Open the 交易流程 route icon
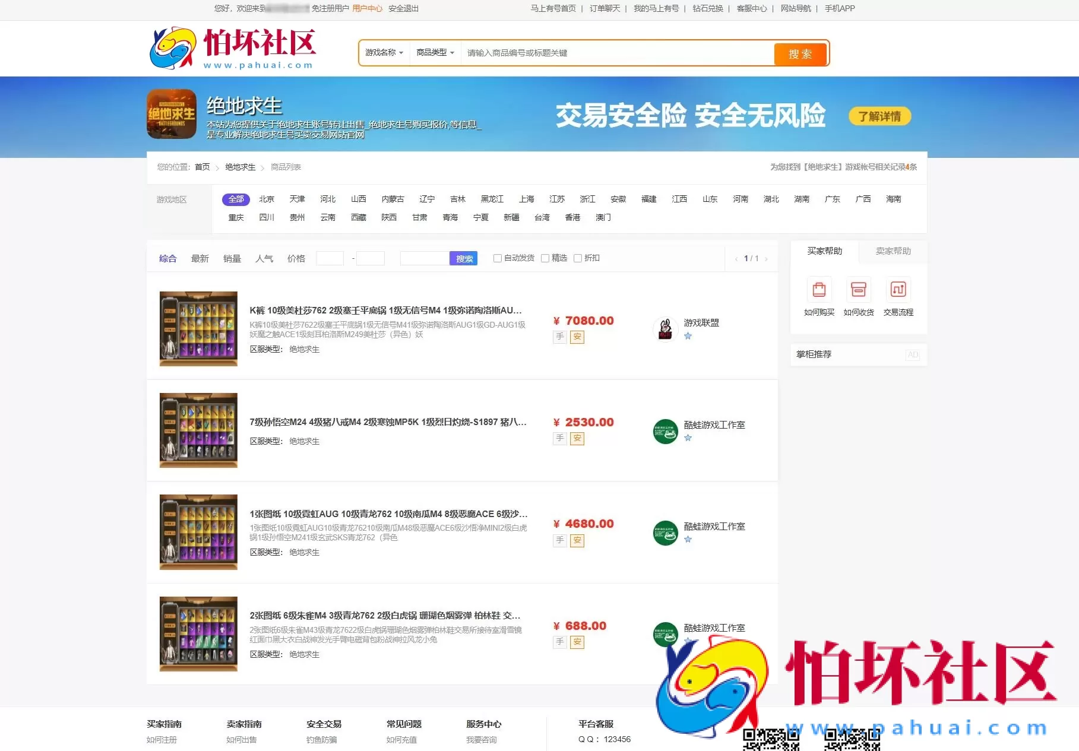The width and height of the screenshot is (1079, 751). 898,289
